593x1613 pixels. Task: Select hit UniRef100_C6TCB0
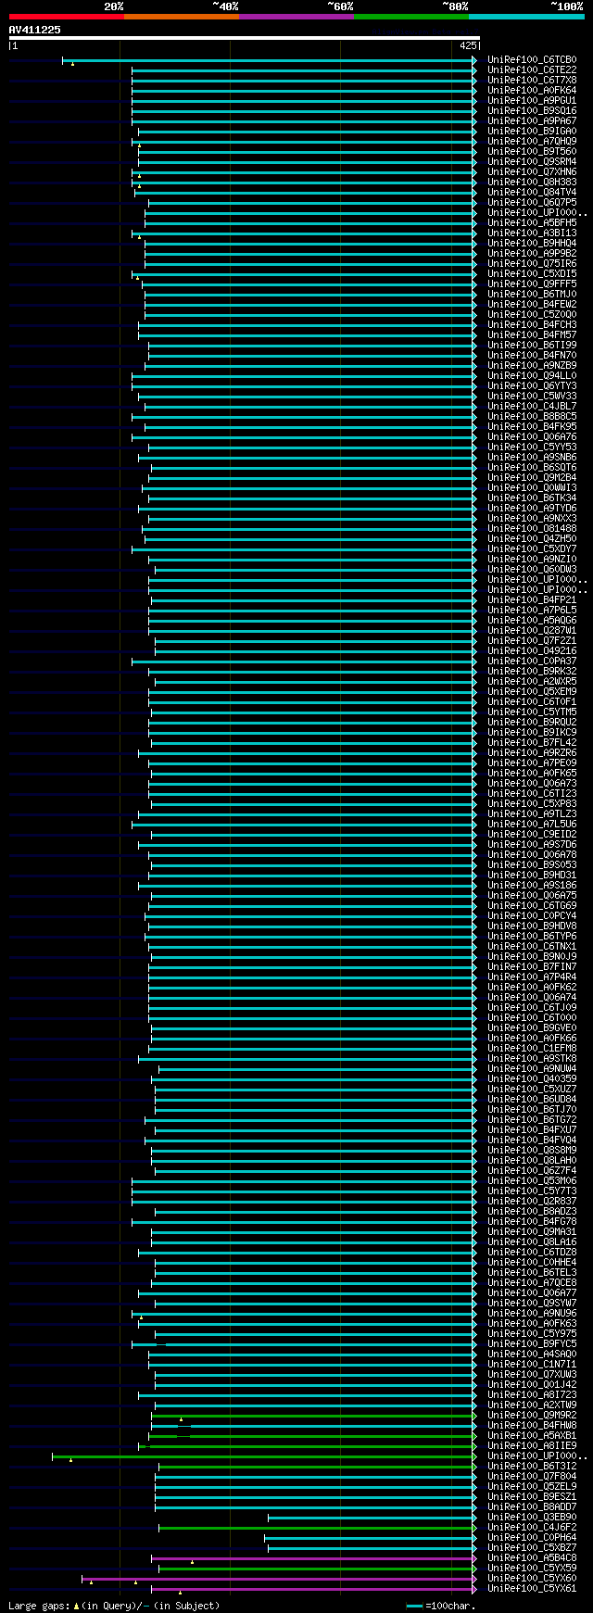click(x=532, y=60)
